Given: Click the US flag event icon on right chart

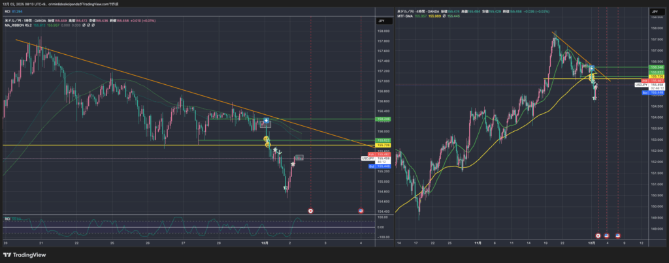Looking at the screenshot, I should pyautogui.click(x=607, y=235).
